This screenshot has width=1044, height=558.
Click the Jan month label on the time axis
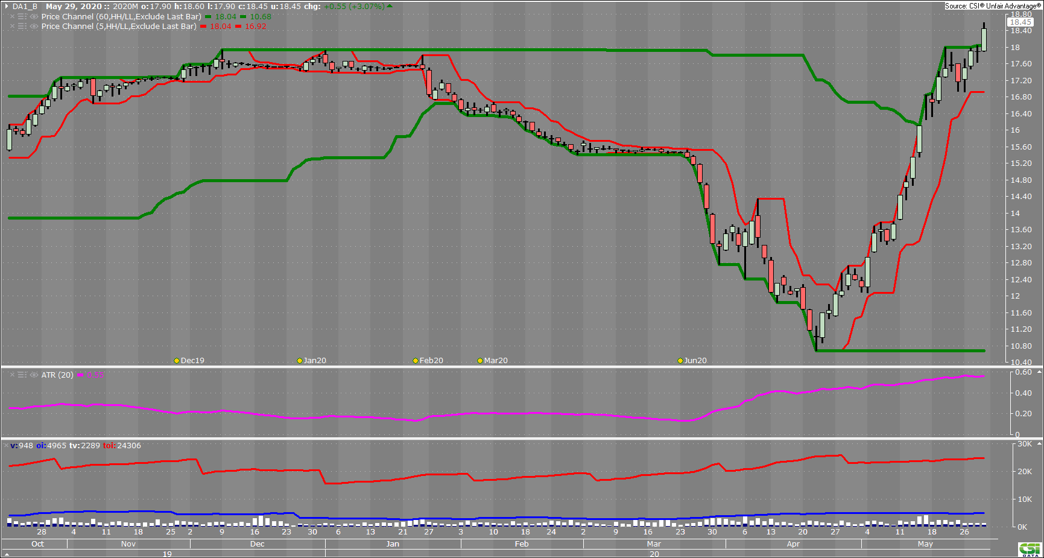(393, 544)
